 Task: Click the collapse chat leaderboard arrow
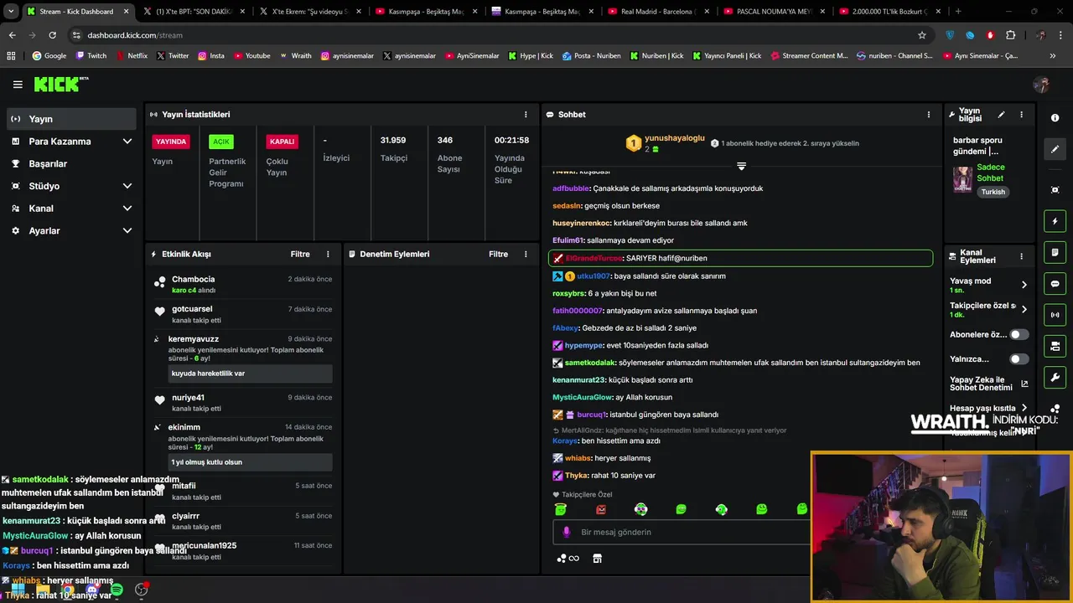[x=741, y=166]
